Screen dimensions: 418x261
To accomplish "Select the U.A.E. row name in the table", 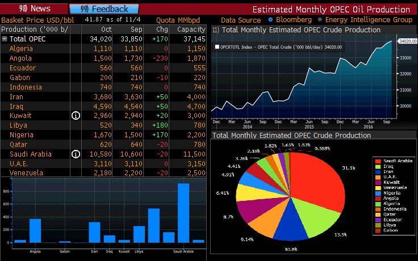I will [x=19, y=163].
